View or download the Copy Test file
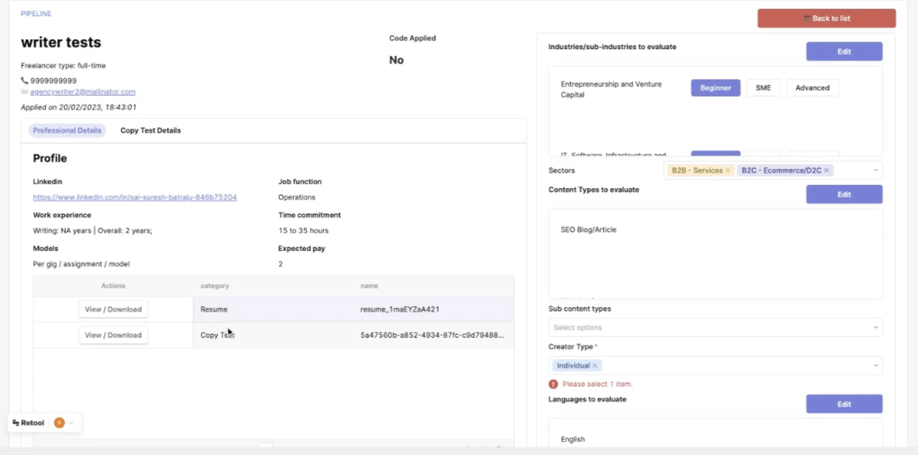 (113, 335)
